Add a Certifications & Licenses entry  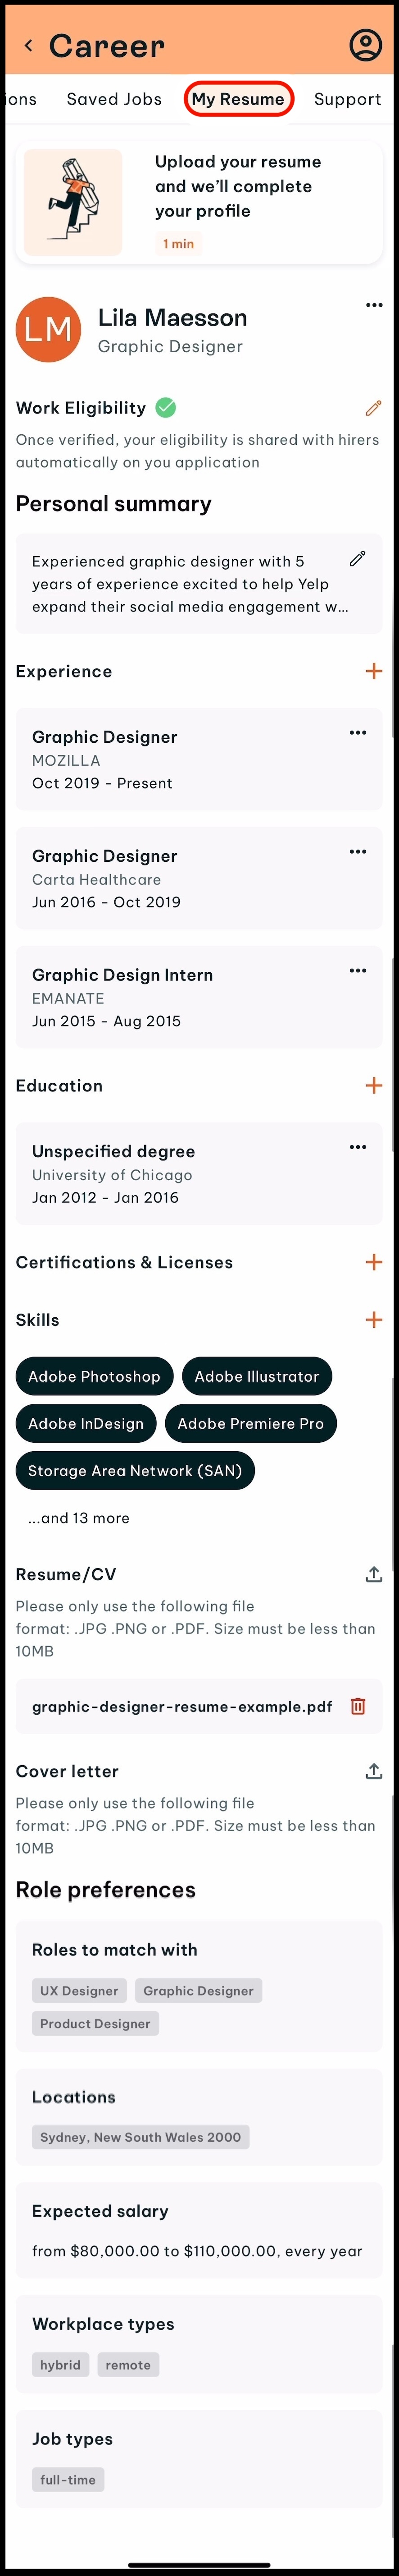coord(373,1262)
